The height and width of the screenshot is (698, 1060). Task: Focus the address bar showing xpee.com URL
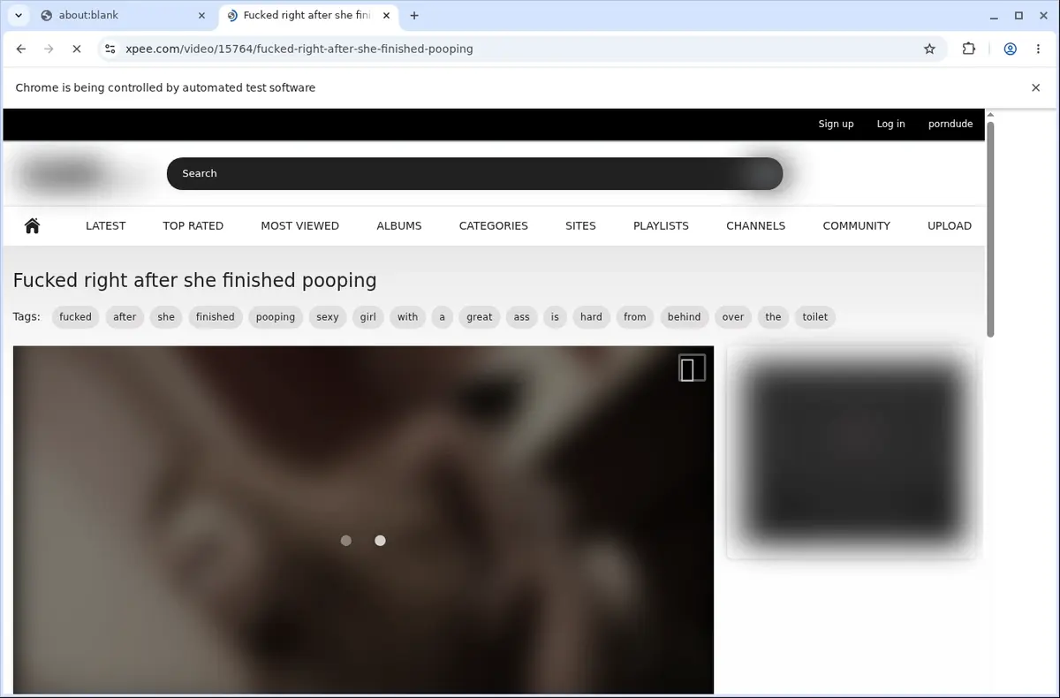521,49
